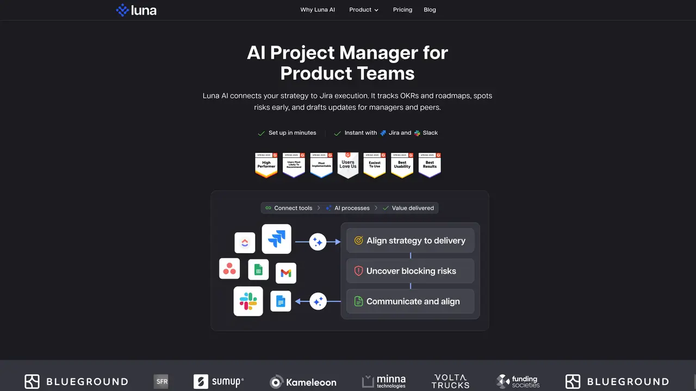Viewport: 696px width, 391px height.
Task: Click the small Jira icon after 'Instant with'
Action: [383, 133]
